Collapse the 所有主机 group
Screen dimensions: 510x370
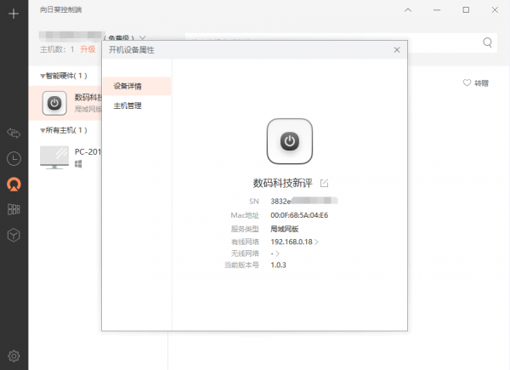(43, 130)
